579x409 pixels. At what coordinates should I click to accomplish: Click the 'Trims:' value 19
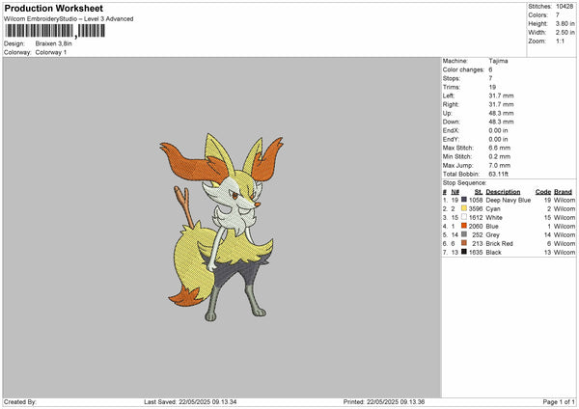coord(492,87)
